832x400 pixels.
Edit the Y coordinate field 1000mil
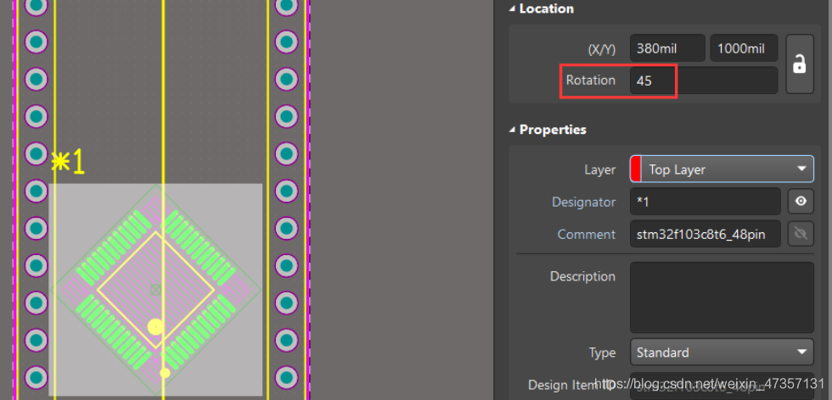coord(744,49)
